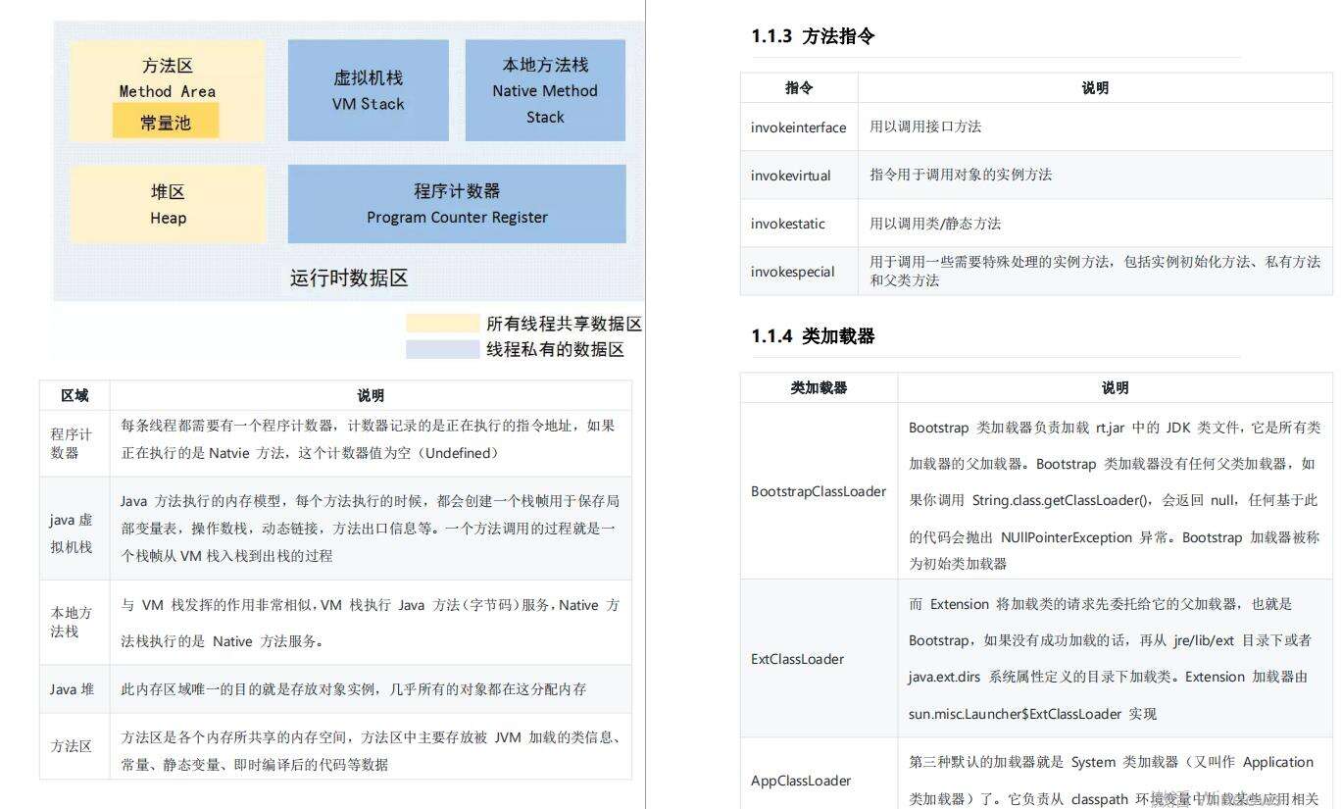
Task: Click the BootstrapClassLoader cell
Action: pos(819,491)
